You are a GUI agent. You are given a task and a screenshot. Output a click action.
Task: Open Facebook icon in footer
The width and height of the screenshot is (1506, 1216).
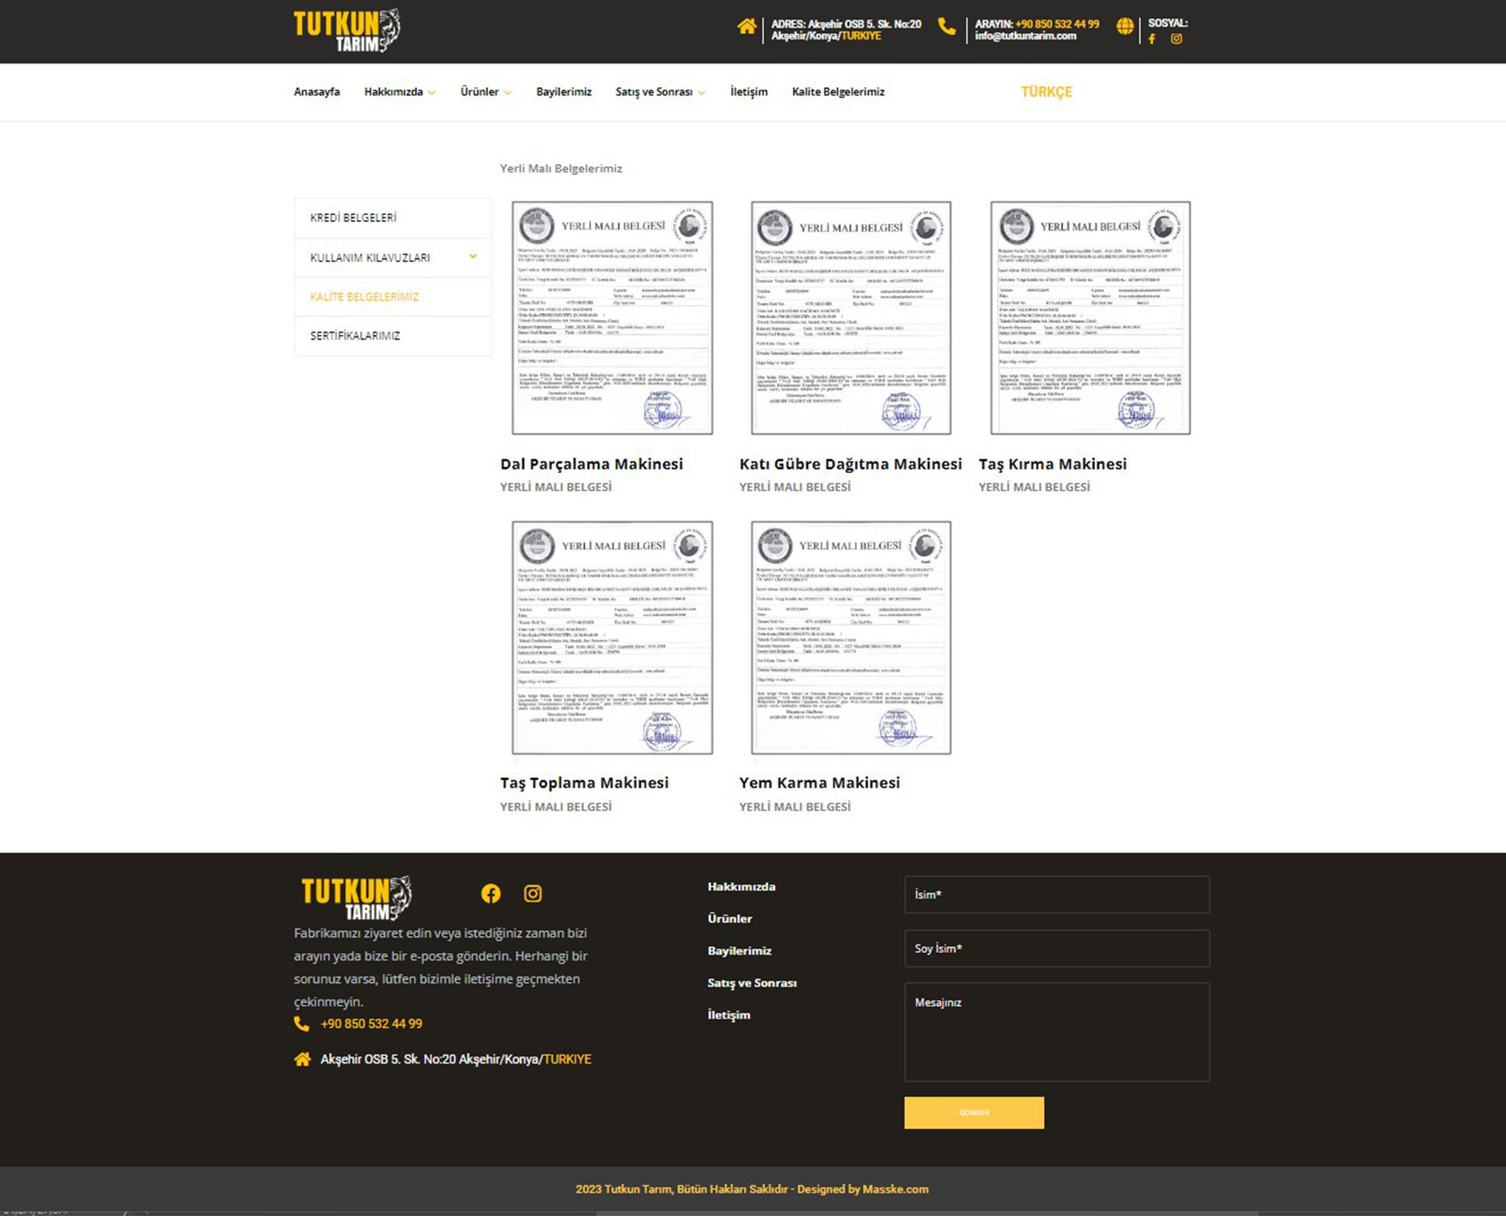(x=491, y=894)
